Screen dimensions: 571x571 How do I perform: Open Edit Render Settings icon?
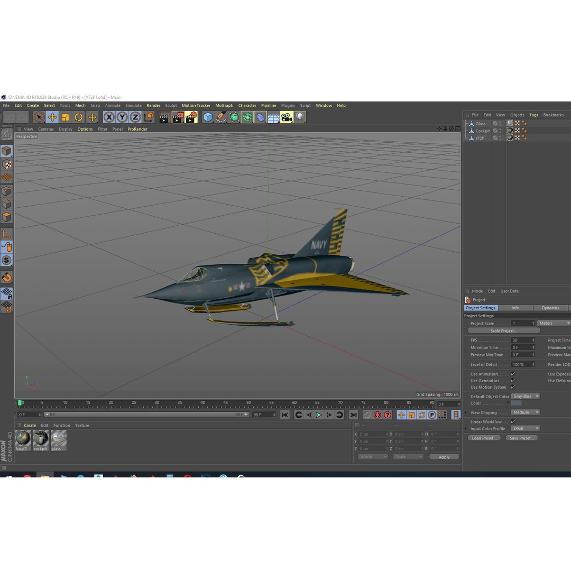(191, 117)
